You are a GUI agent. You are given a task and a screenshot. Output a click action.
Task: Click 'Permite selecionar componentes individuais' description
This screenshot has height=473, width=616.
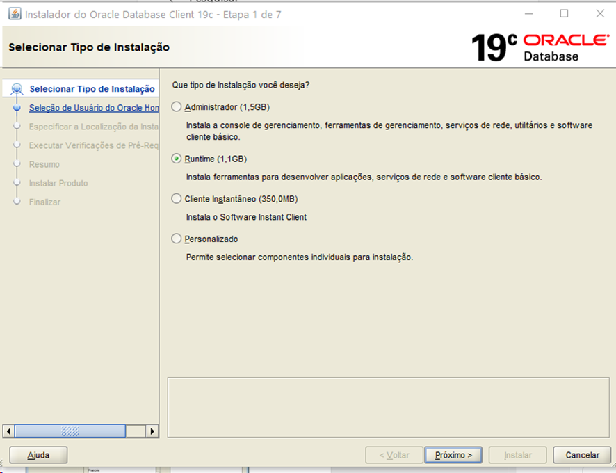pyautogui.click(x=300, y=257)
